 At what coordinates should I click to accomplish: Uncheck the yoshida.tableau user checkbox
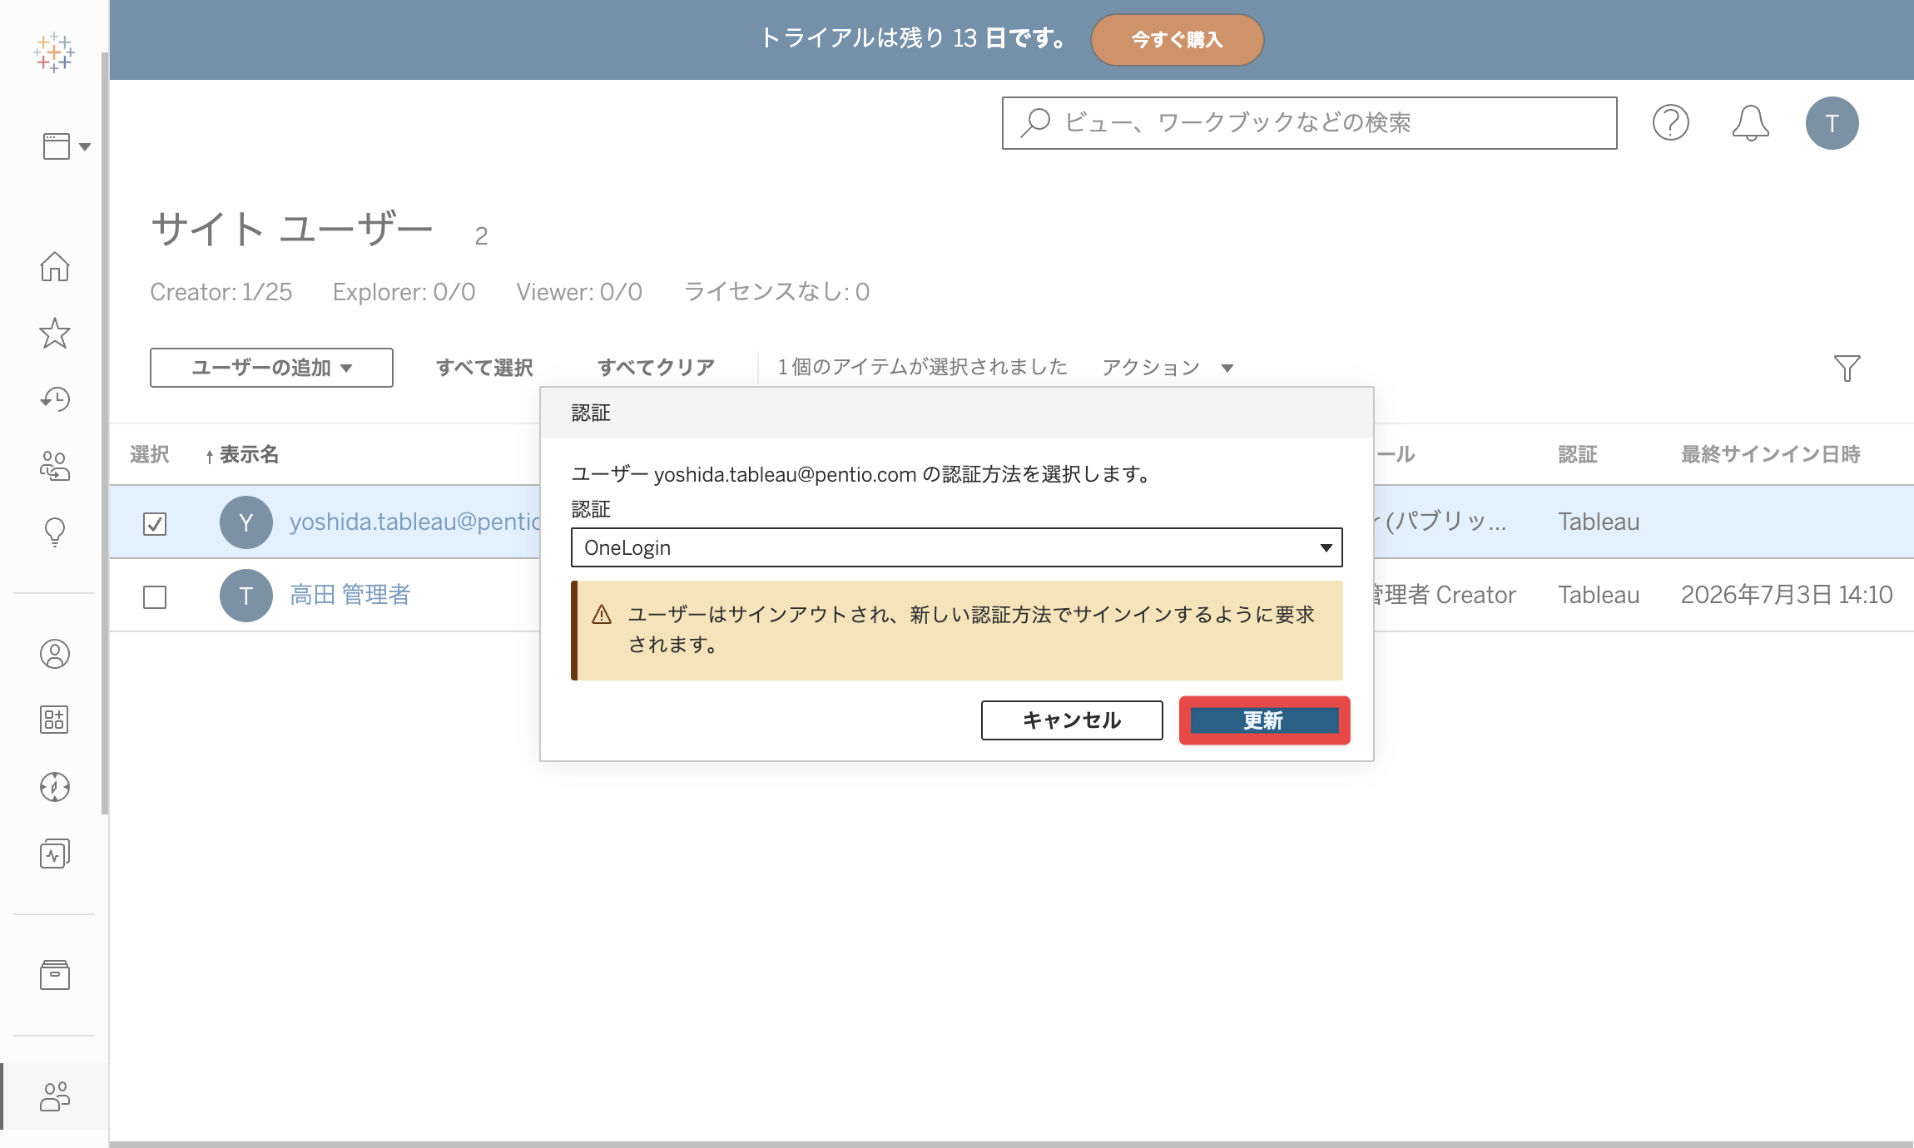155,523
